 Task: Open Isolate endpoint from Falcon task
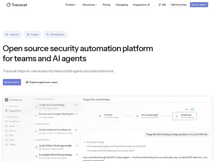point(56,131)
